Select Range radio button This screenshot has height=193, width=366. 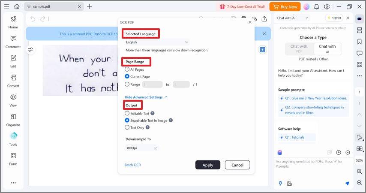coord(127,84)
